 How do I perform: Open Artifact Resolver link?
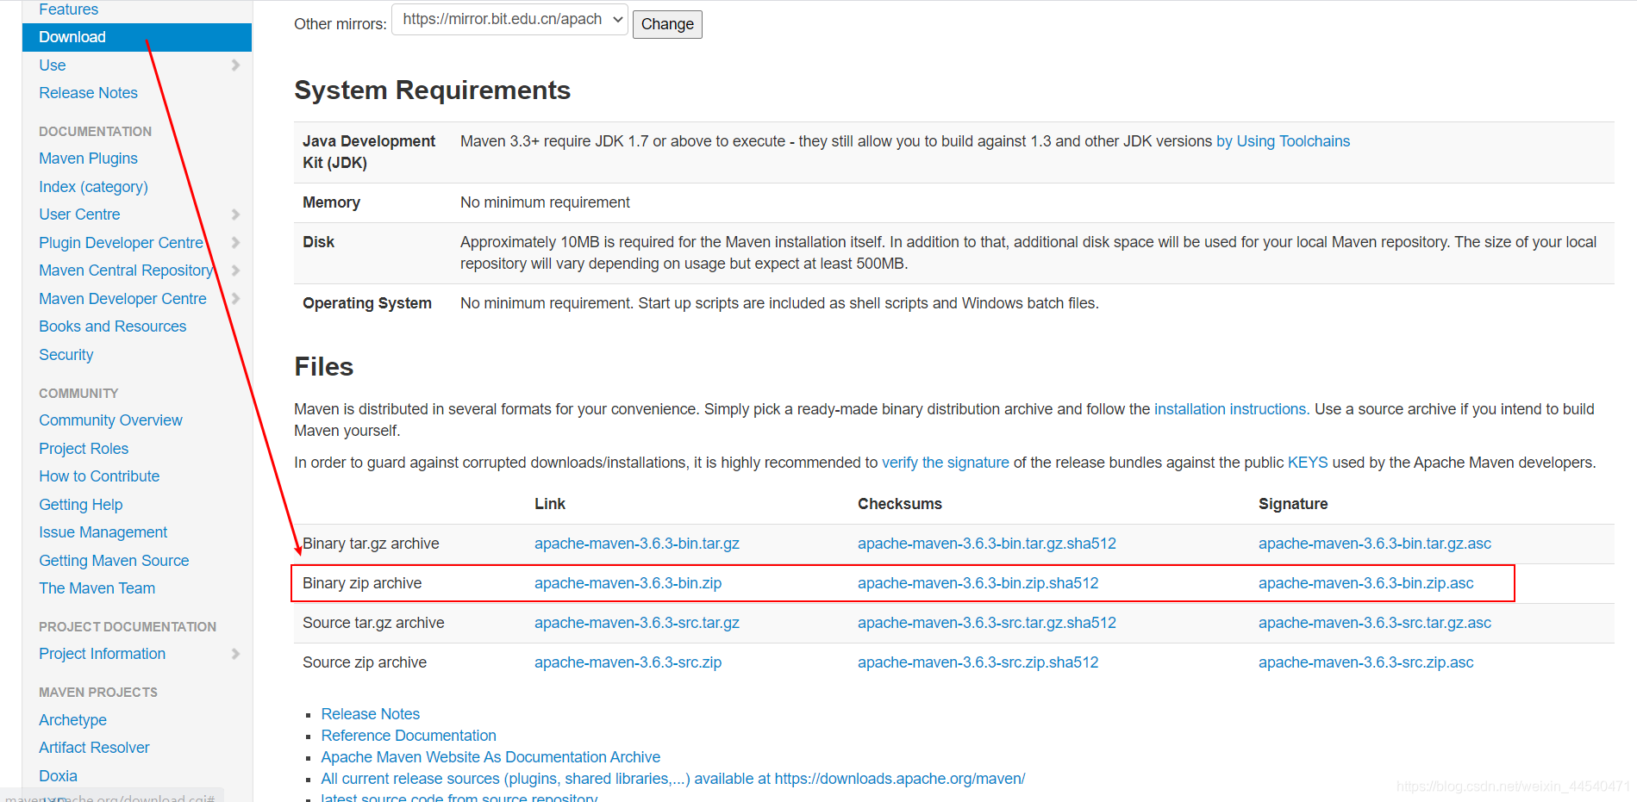coord(94,748)
